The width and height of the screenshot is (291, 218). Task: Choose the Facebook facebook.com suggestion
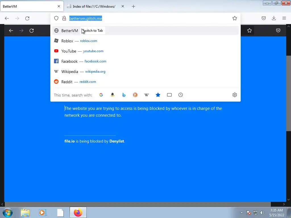coord(145,61)
